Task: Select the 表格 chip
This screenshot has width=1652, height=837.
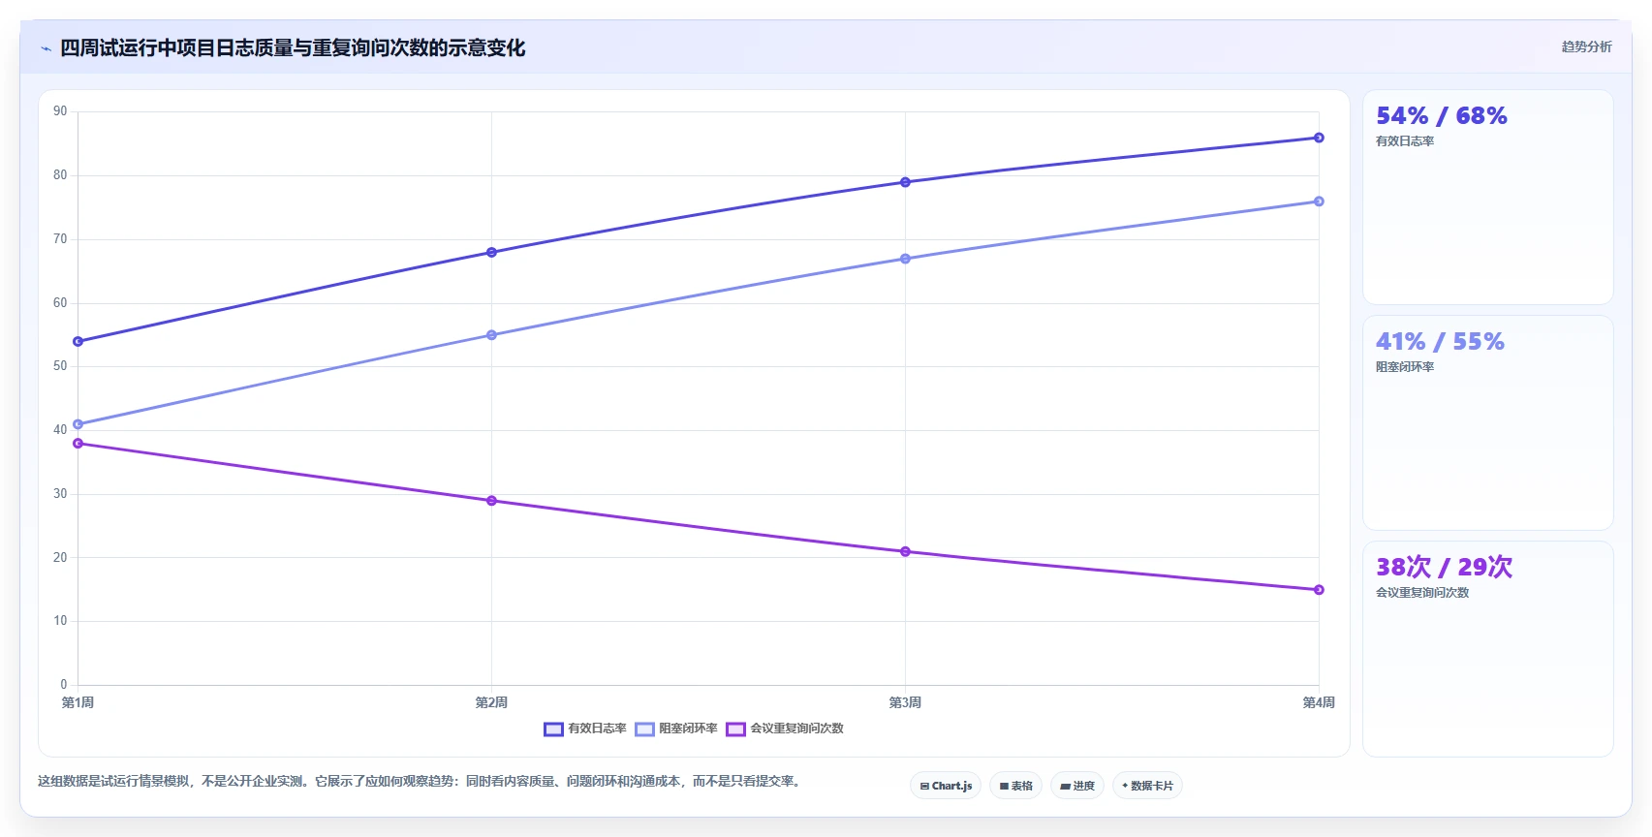Action: click(x=1015, y=786)
